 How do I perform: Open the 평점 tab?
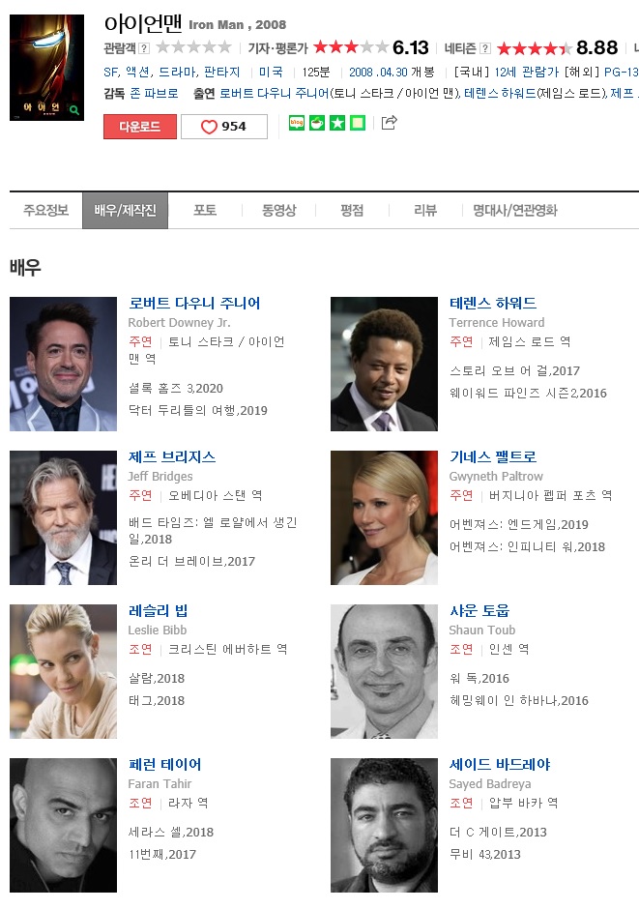[352, 210]
